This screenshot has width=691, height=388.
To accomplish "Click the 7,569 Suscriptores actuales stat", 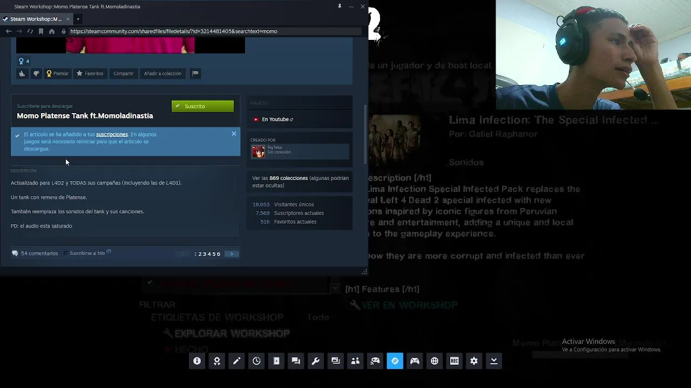I will click(289, 213).
